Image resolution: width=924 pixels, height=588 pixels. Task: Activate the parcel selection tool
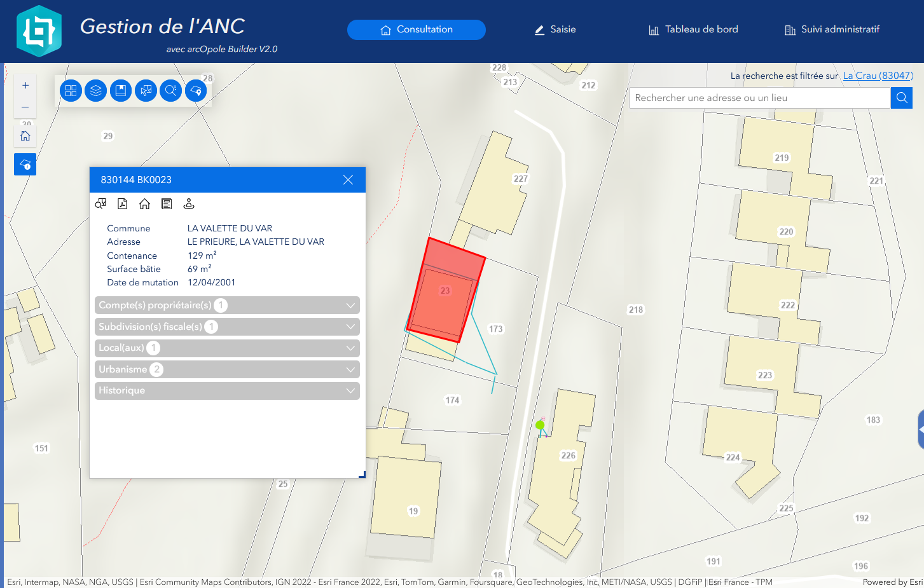[x=146, y=91]
